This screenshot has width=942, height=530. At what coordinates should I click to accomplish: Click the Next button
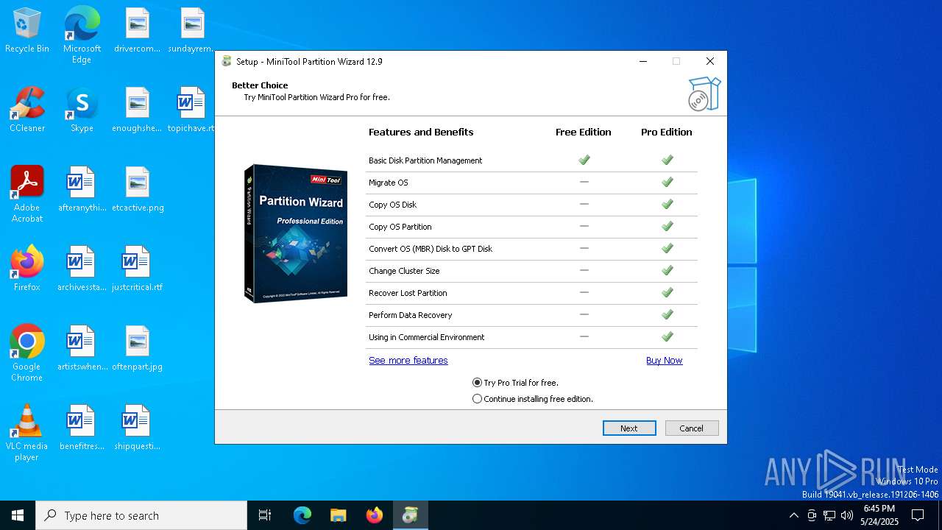(x=629, y=428)
